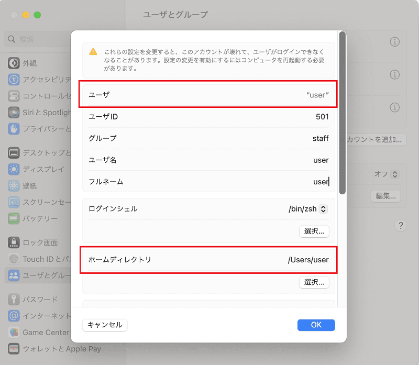Select パスワード label in sidebar

click(40, 299)
